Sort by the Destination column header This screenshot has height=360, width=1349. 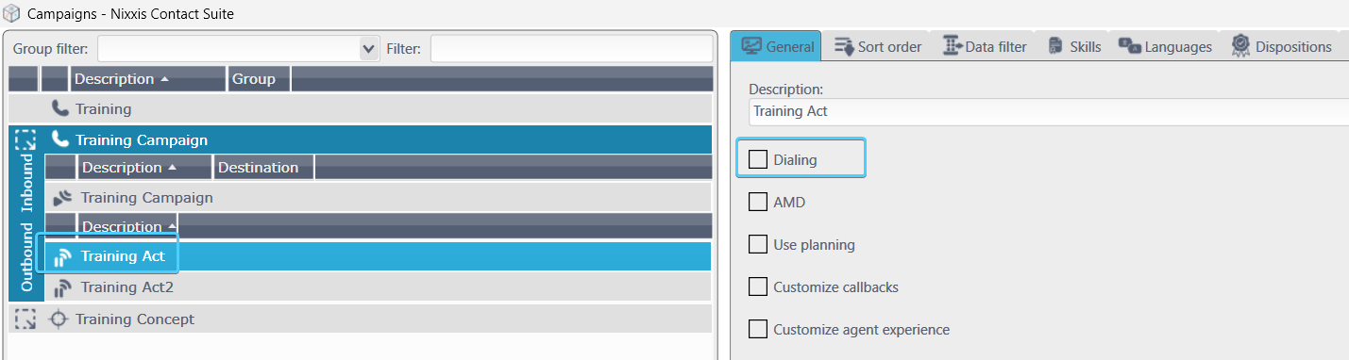(263, 168)
